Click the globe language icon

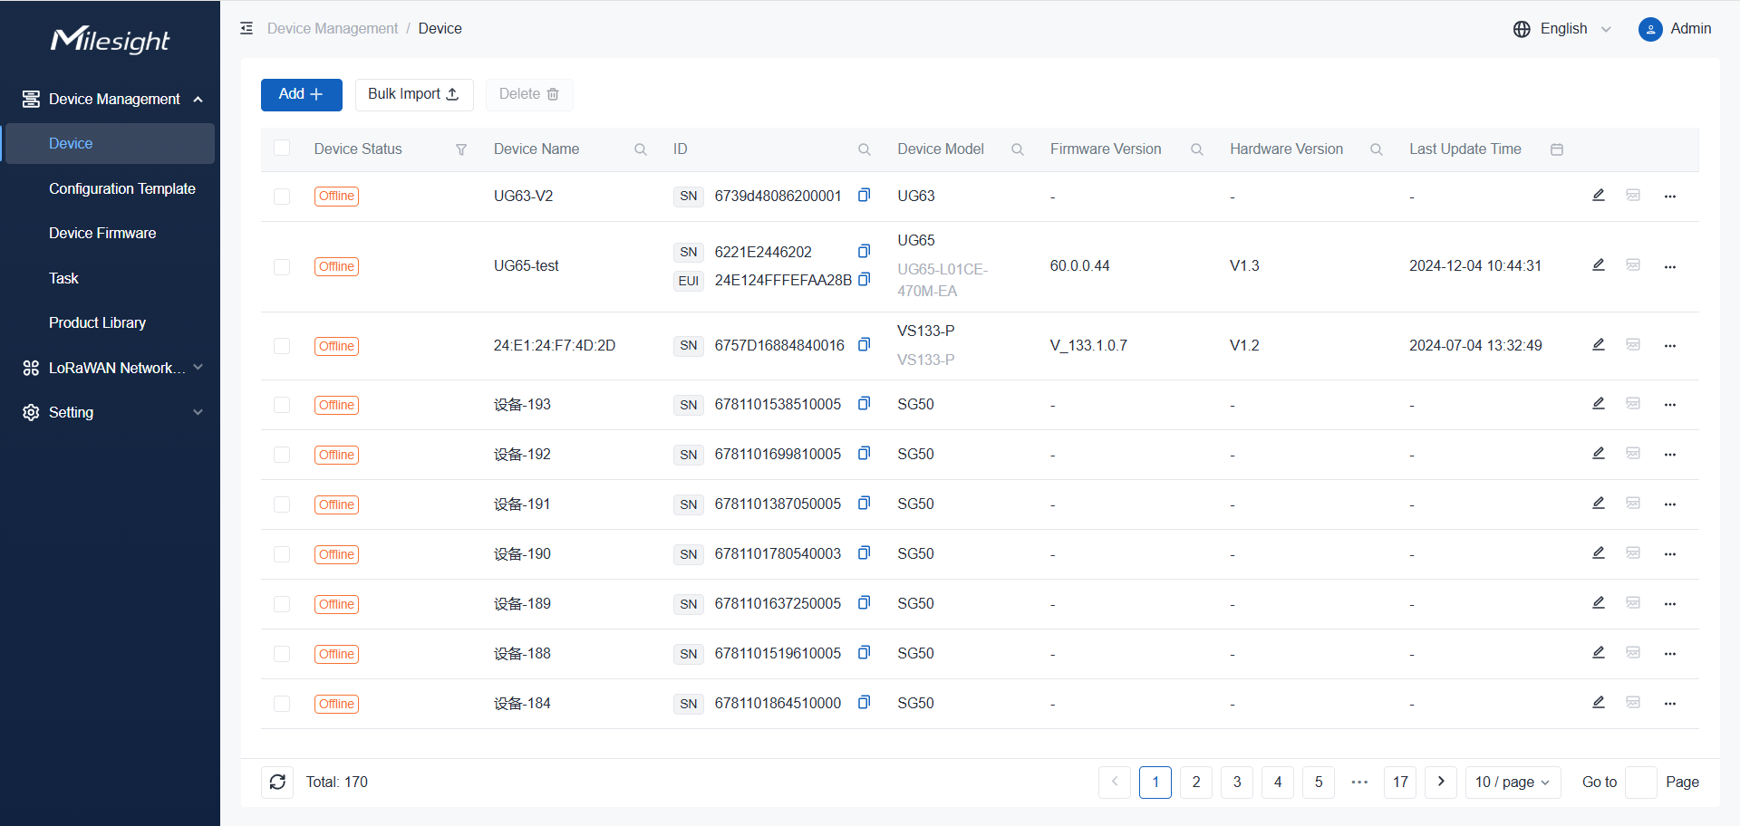[1522, 29]
